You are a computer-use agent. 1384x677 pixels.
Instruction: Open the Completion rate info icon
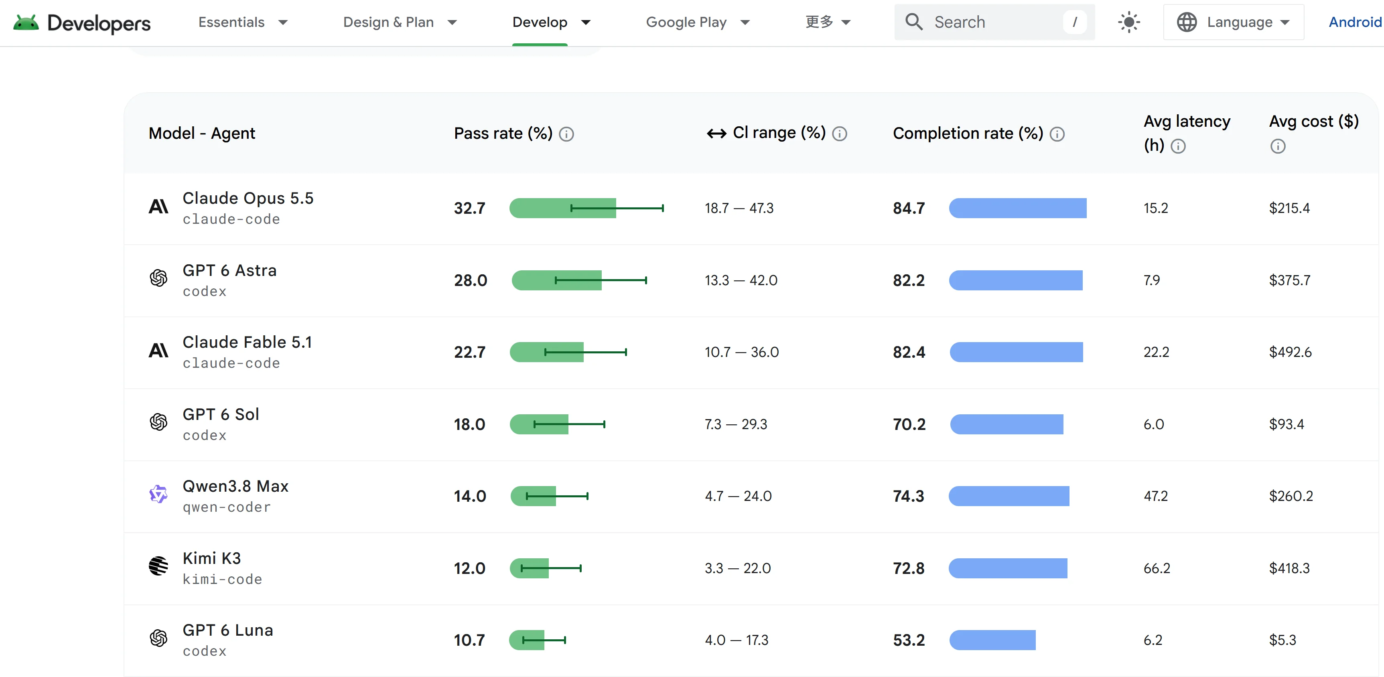pos(1057,134)
